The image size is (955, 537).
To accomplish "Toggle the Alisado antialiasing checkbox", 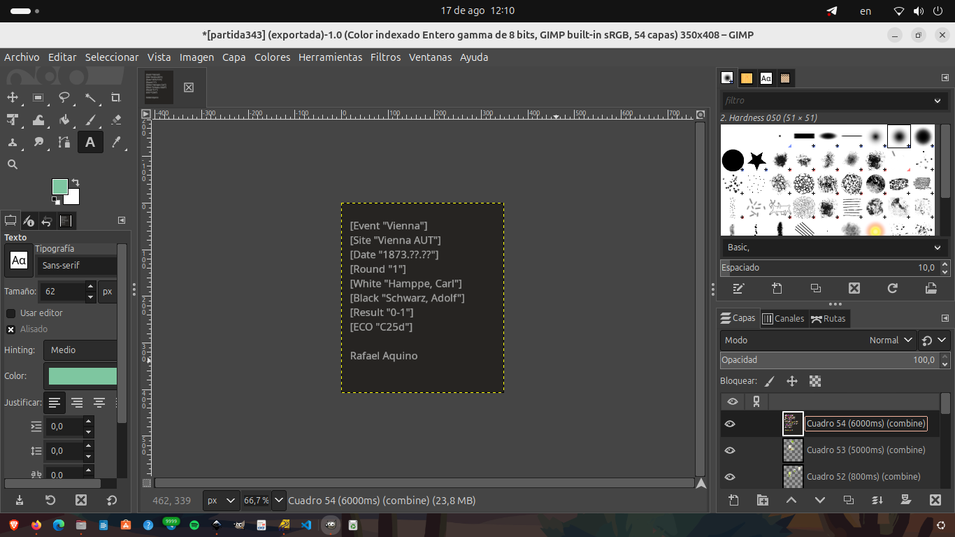I will [x=11, y=329].
